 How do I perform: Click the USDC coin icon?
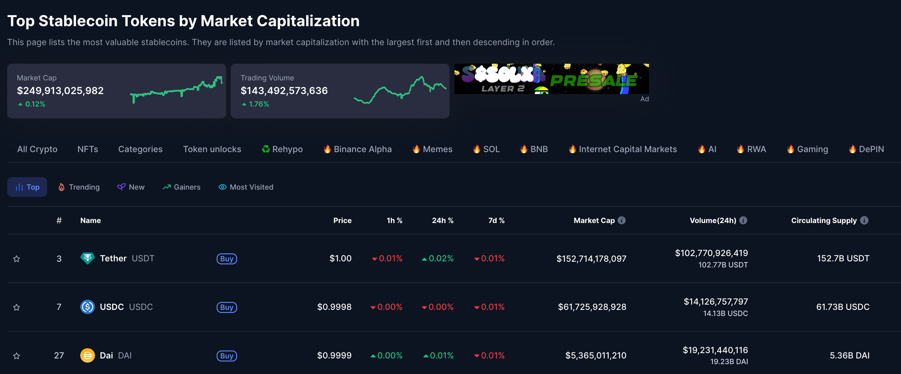[87, 307]
